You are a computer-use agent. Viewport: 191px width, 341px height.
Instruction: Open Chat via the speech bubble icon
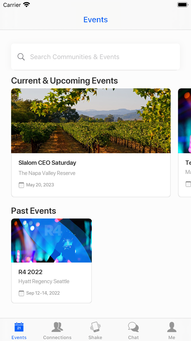tap(133, 326)
